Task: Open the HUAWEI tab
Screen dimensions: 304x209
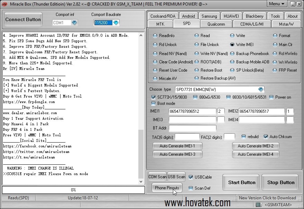Action: pos(231,16)
